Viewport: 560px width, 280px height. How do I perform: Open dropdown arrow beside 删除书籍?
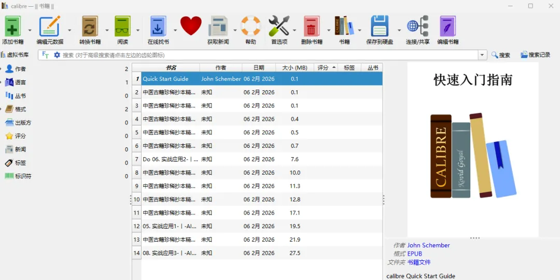point(329,31)
